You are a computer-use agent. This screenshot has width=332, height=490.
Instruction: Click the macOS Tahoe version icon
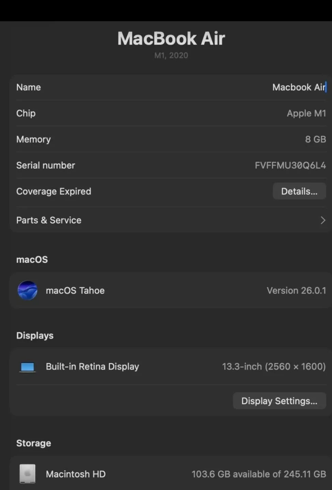tap(28, 290)
